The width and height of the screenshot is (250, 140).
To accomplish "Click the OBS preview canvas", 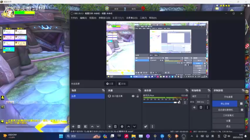I will 157,49.
